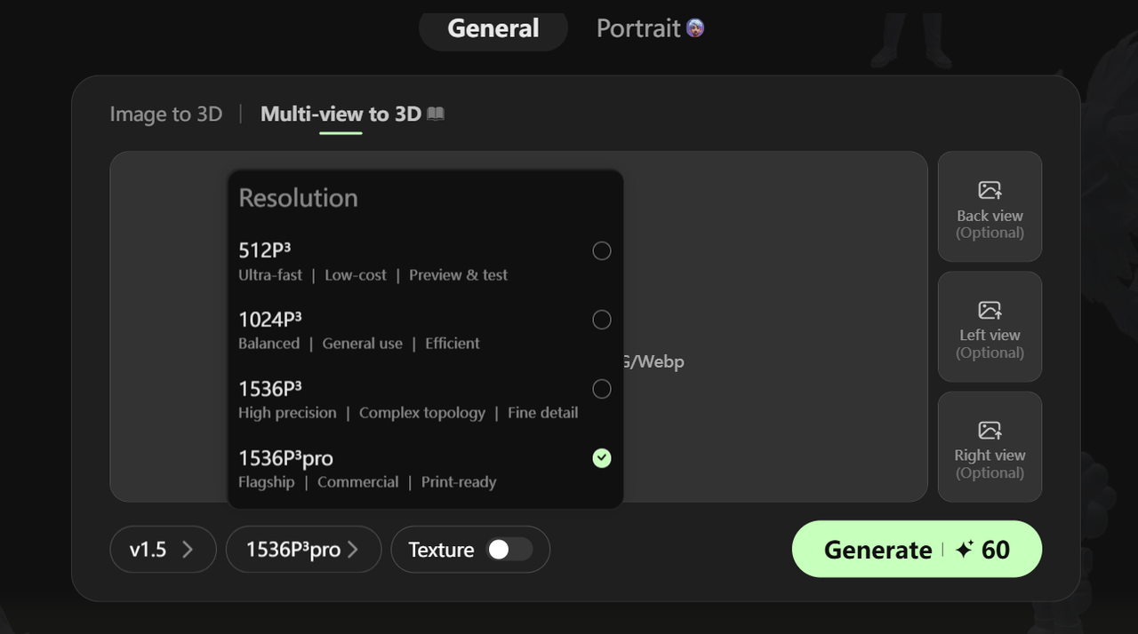This screenshot has height=634, width=1138.
Task: Select the General tab
Action: (493, 28)
